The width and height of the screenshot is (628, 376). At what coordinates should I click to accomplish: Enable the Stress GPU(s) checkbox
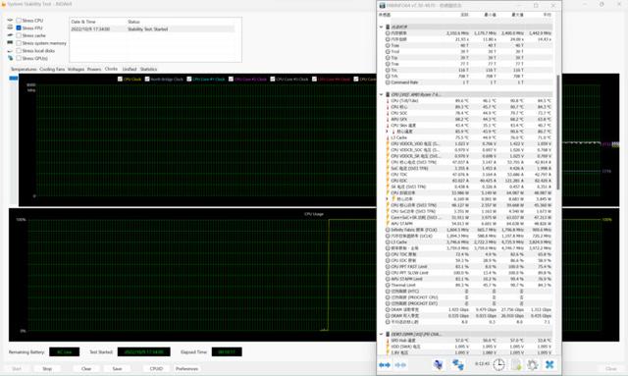(x=19, y=58)
